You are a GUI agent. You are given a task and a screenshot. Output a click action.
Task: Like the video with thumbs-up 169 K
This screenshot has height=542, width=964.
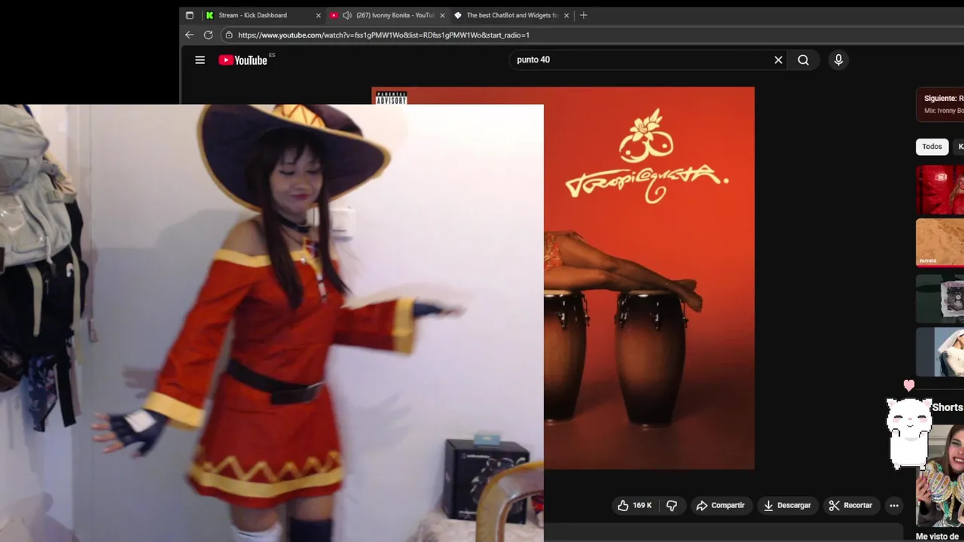click(635, 505)
